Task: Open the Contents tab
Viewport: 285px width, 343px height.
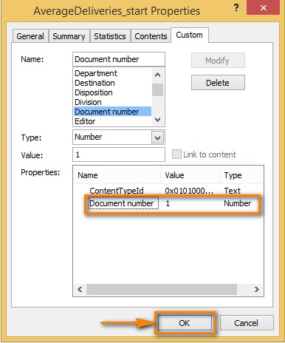Action: click(x=151, y=36)
